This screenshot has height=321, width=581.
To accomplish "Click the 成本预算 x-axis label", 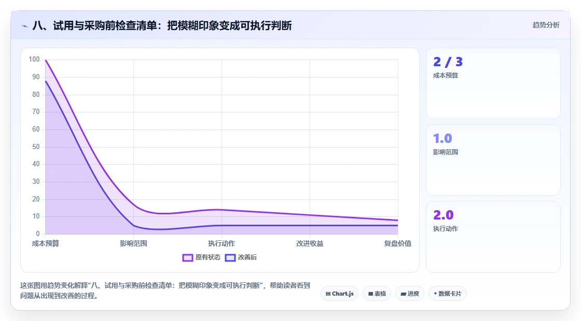I will point(46,243).
